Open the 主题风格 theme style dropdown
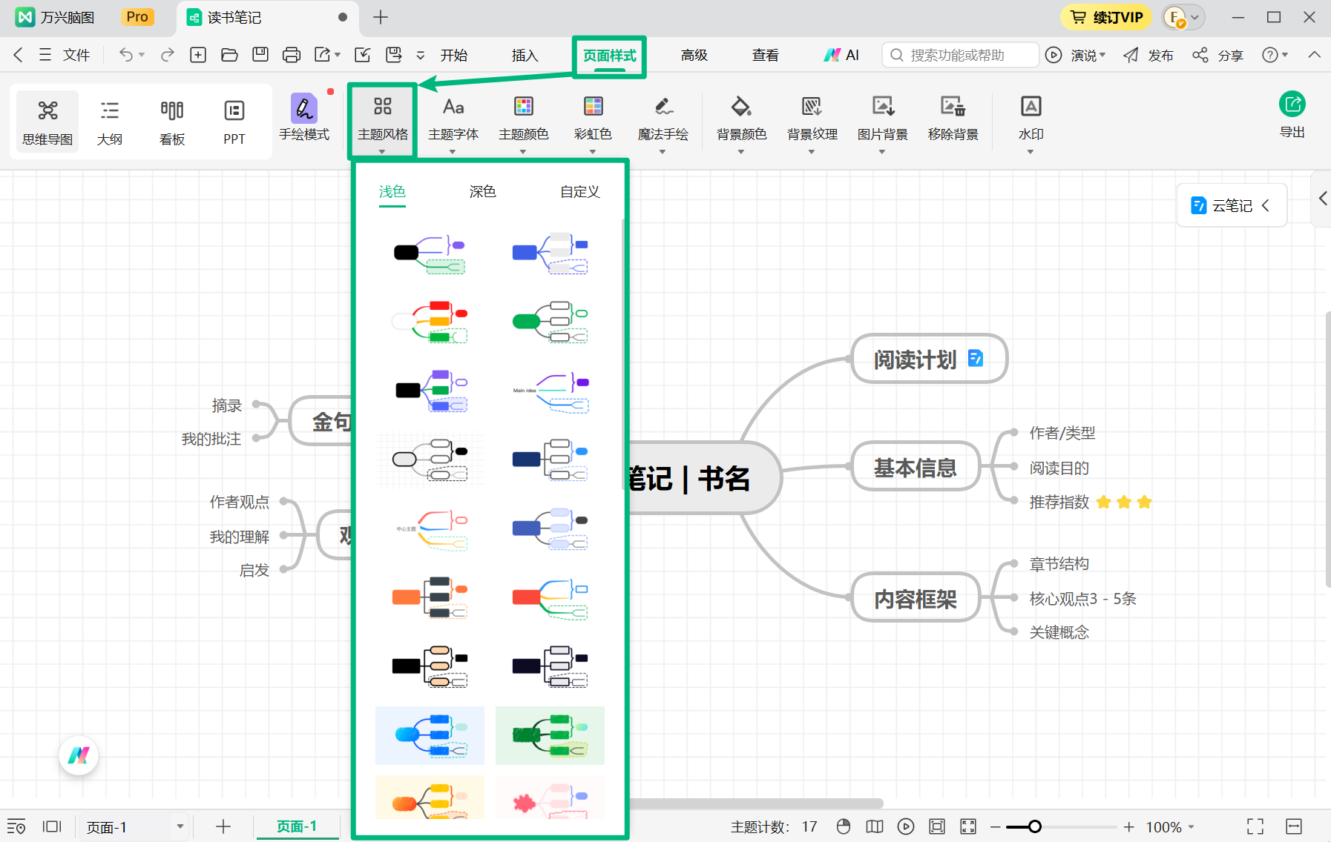The image size is (1331, 842). [x=383, y=122]
